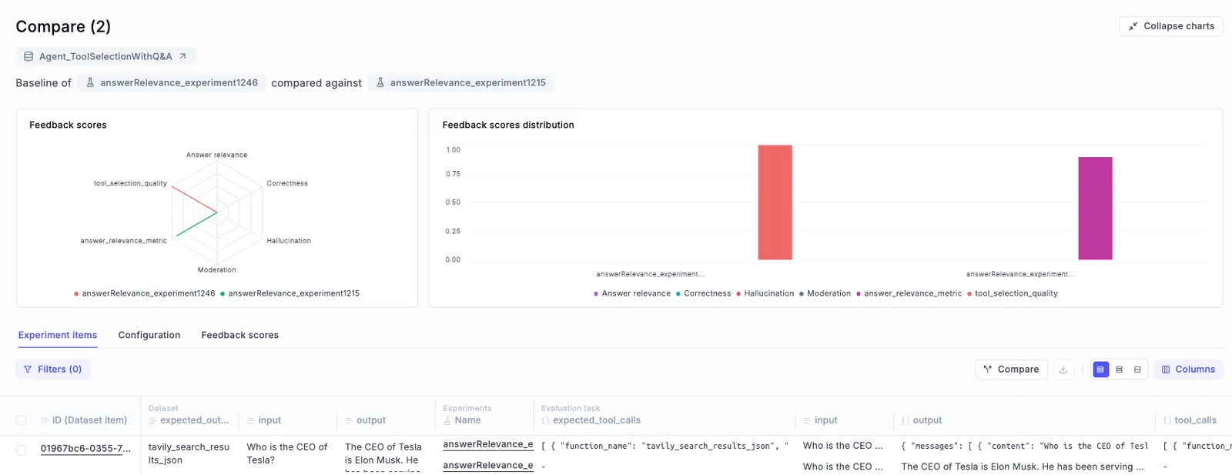Click the magenta bar in distribution chart
This screenshot has width=1232, height=475.
click(1095, 208)
